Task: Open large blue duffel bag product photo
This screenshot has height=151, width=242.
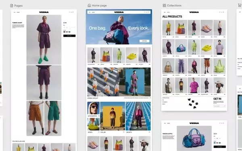Action: [194, 139]
